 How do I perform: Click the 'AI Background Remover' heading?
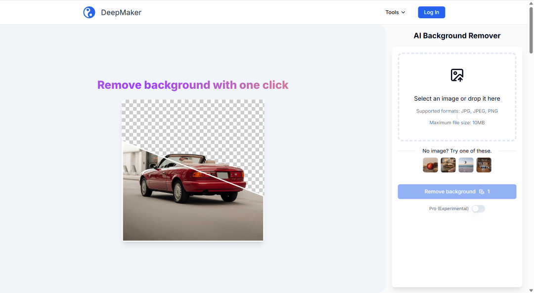[457, 36]
